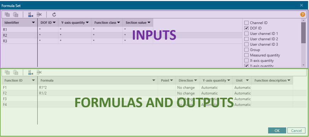This screenshot has height=137, width=309.
Task: Open the Direction column dropdown arrow
Action: [195, 81]
